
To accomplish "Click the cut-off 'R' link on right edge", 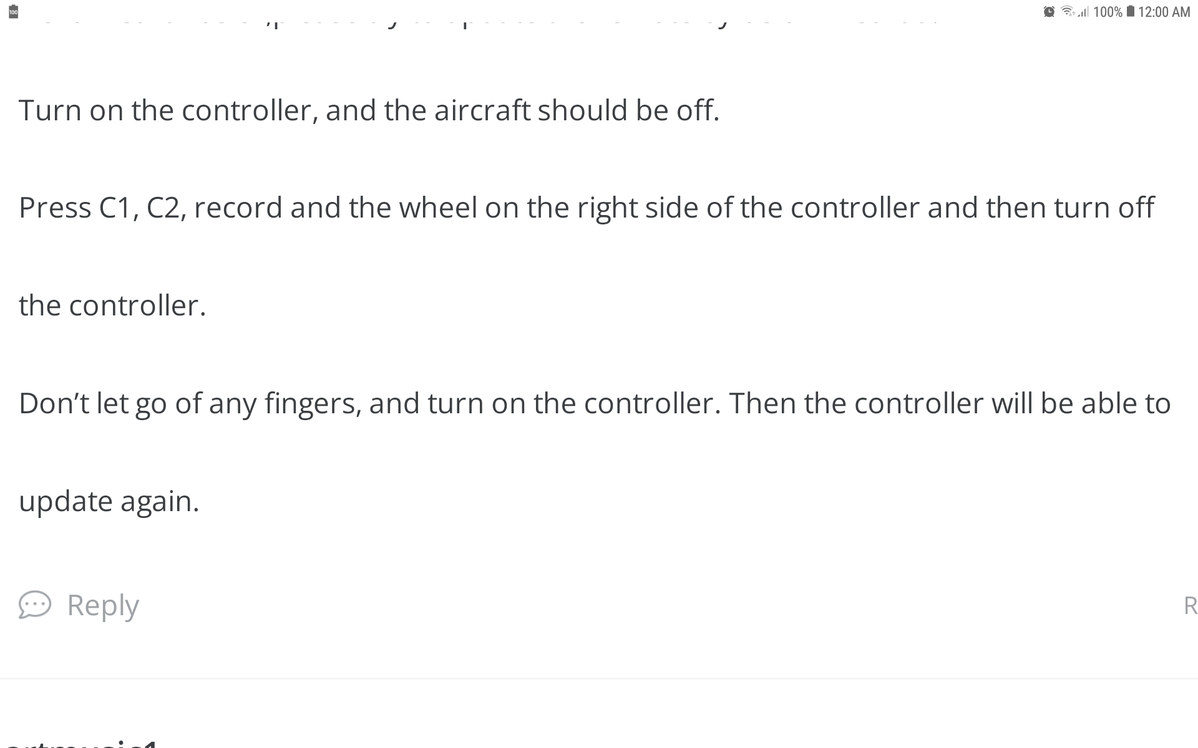I will (1191, 606).
